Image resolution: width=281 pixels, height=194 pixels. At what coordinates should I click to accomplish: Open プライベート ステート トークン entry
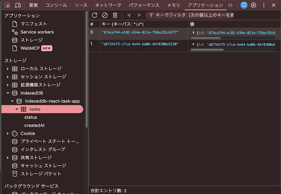(50, 142)
